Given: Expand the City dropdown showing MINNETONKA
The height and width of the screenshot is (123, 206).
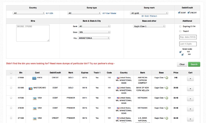Looking at the screenshot, I should [94, 38].
